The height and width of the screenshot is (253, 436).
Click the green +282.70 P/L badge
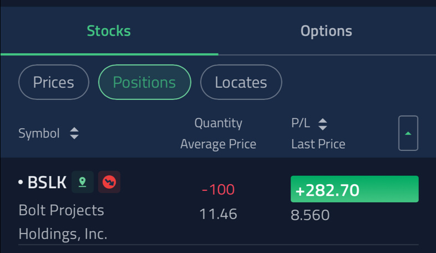(354, 189)
